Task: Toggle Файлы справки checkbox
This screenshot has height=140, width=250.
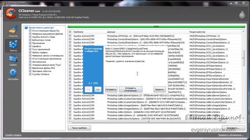Action: coord(30,52)
